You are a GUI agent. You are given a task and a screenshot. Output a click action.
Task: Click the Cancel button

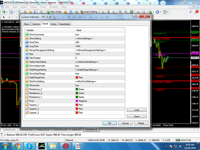(125, 123)
